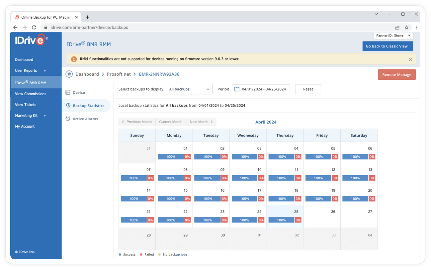Viewport: 431px width, 270px height.
Task: Click the home icon in breadcrumb
Action: pyautogui.click(x=69, y=74)
